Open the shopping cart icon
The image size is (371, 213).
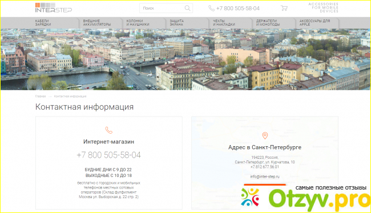(284, 9)
